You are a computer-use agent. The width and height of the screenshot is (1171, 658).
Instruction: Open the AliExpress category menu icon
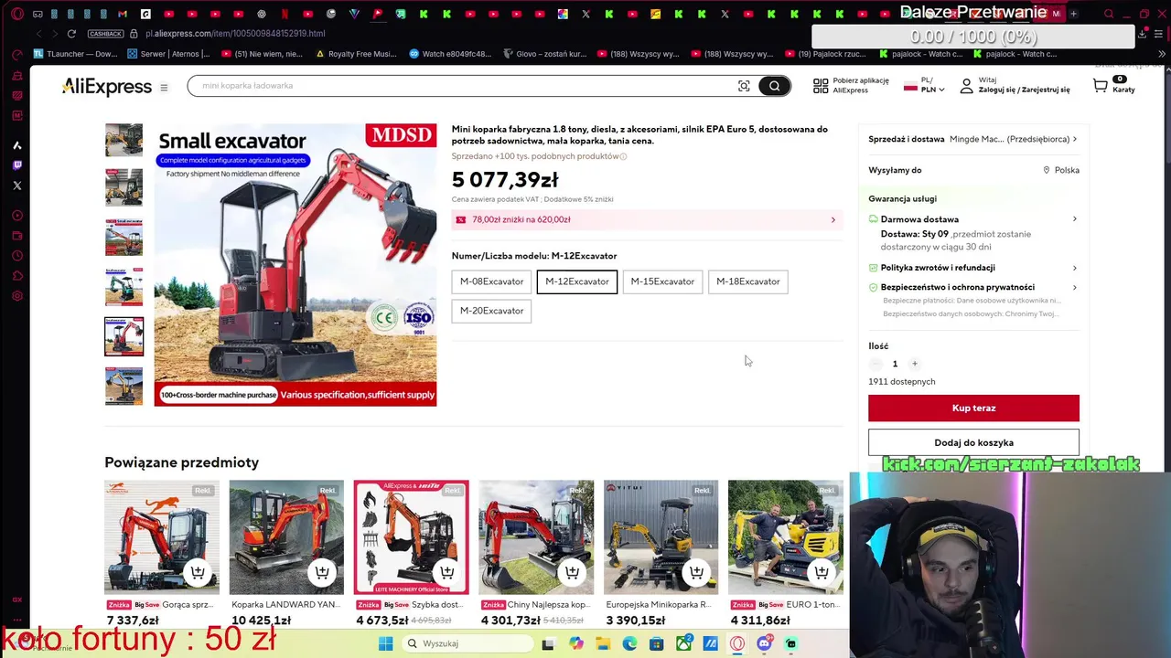click(x=164, y=88)
